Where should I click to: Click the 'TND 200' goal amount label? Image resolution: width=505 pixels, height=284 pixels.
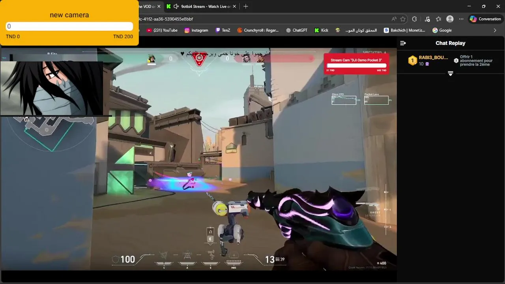(123, 36)
